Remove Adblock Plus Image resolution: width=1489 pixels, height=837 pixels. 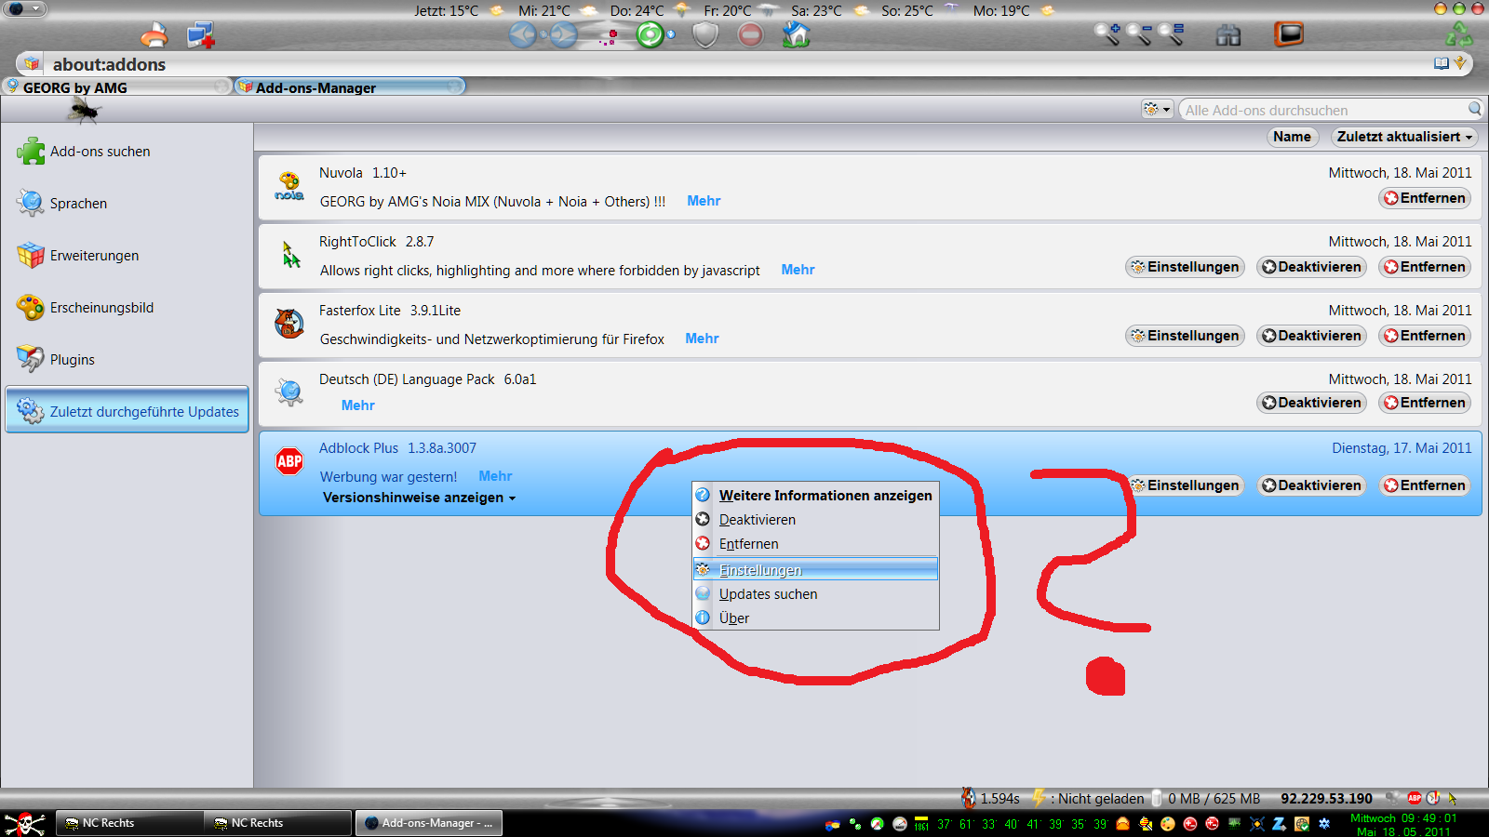(x=1425, y=485)
